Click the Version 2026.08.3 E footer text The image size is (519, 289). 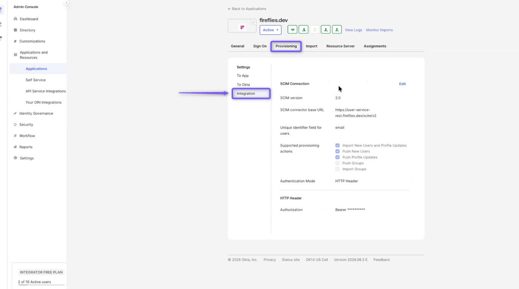[x=351, y=260]
